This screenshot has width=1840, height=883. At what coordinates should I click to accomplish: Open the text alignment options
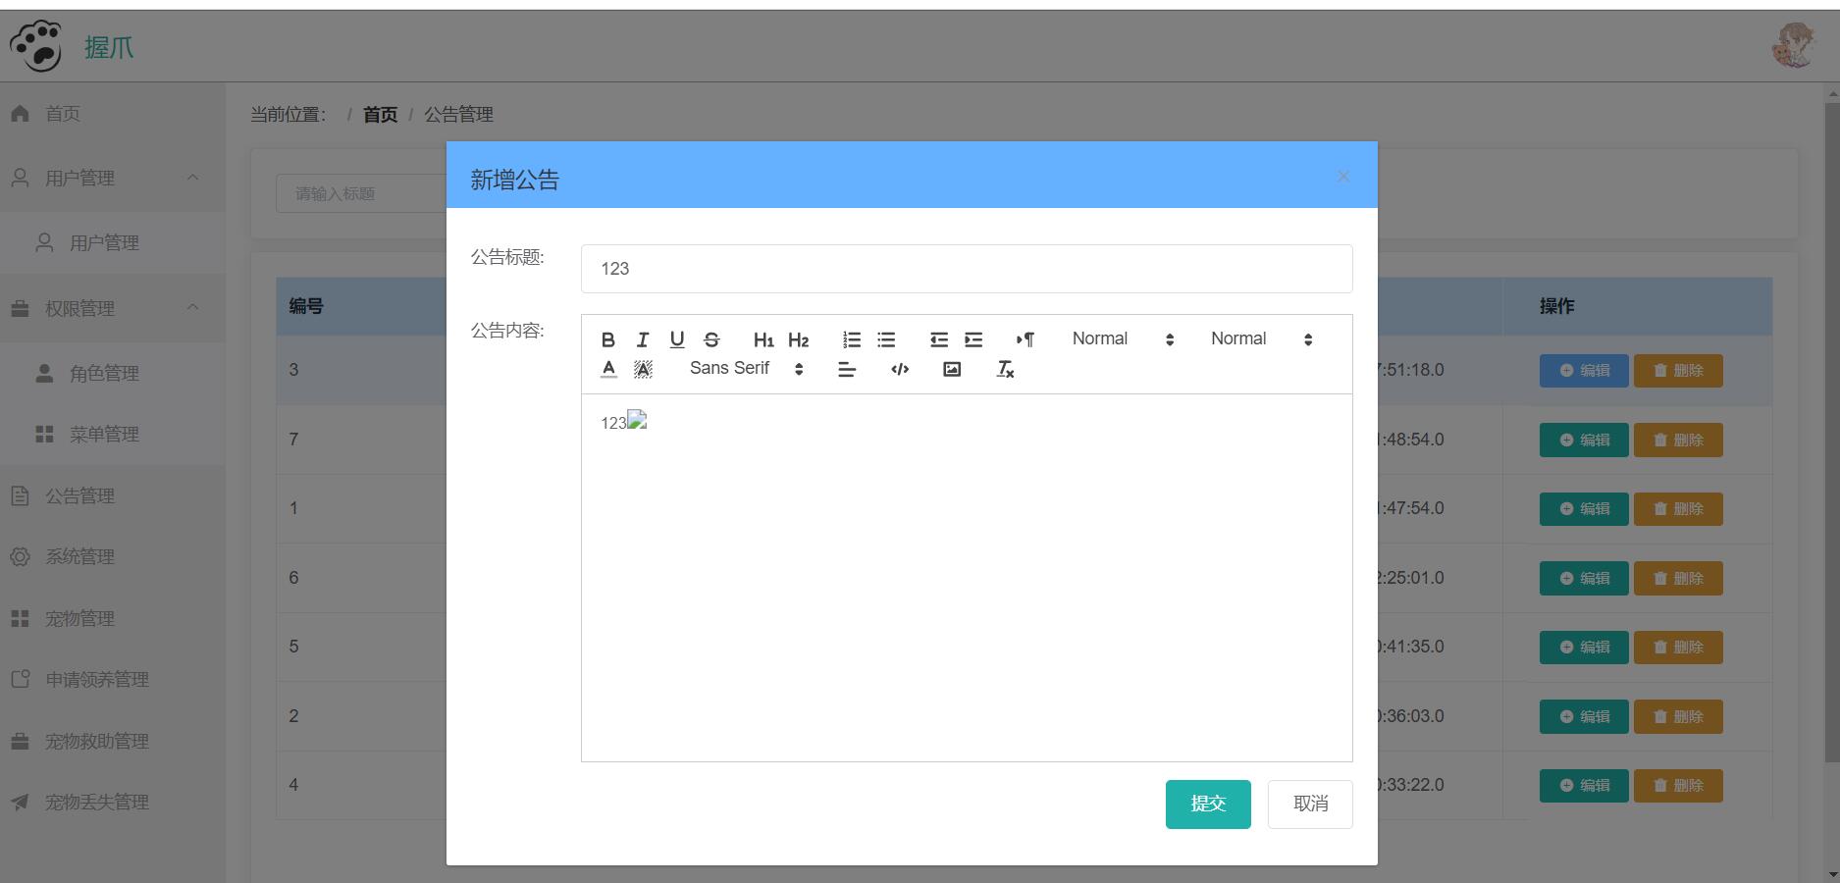(847, 369)
